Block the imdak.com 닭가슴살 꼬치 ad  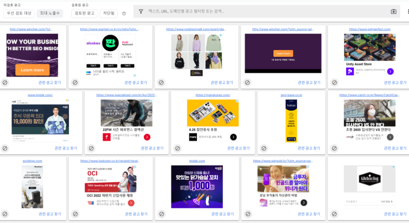point(162,214)
